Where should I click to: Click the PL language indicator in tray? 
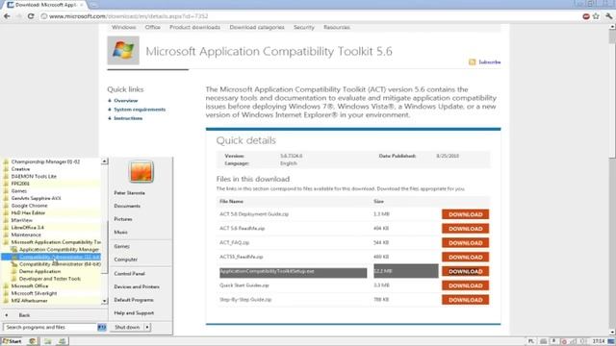click(x=530, y=341)
